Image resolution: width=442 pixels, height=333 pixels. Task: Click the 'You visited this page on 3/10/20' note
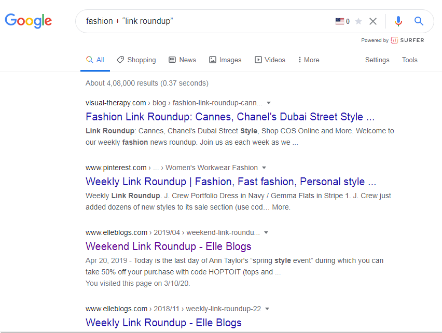[x=138, y=283]
